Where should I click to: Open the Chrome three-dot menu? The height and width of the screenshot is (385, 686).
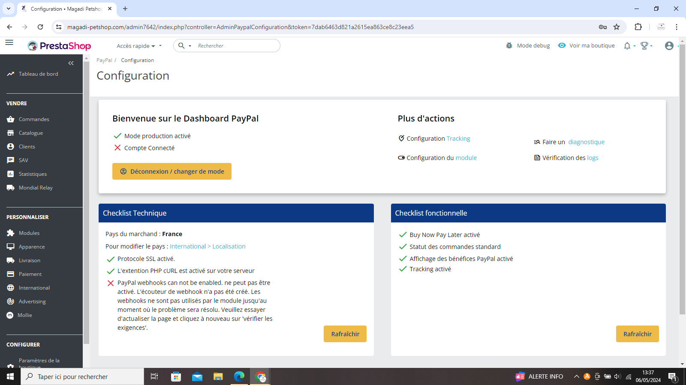pos(677,27)
